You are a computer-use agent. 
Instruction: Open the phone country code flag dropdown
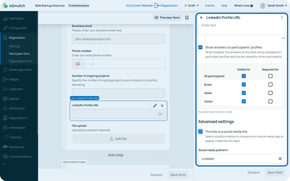(x=79, y=64)
